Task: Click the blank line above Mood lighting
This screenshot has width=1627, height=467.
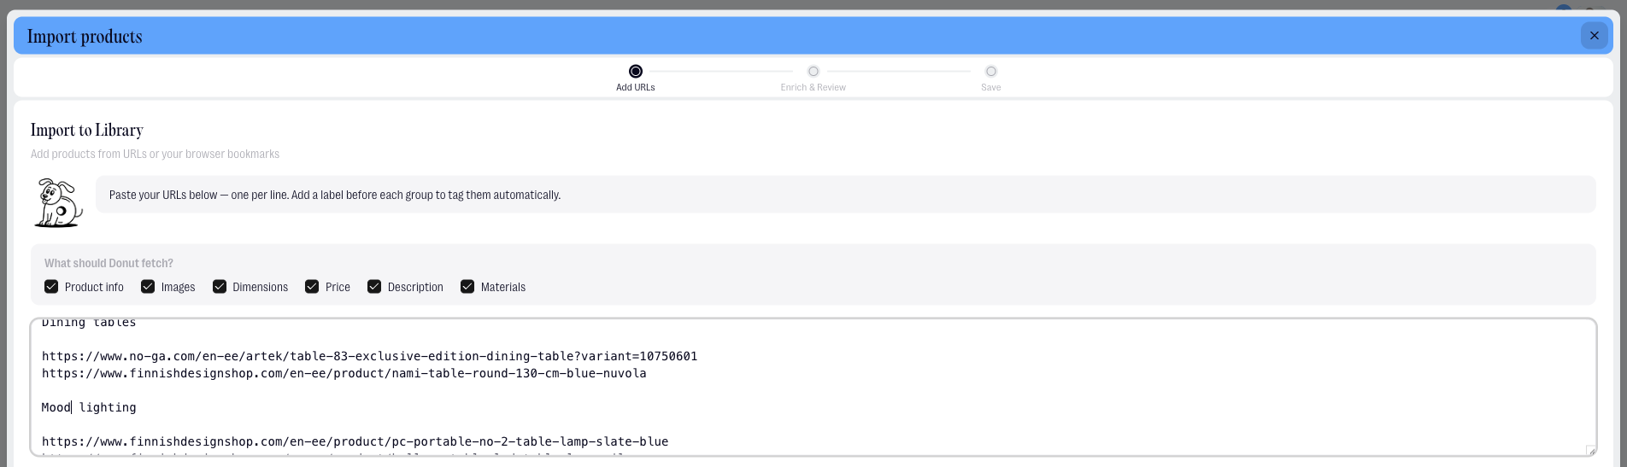Action: point(812,390)
